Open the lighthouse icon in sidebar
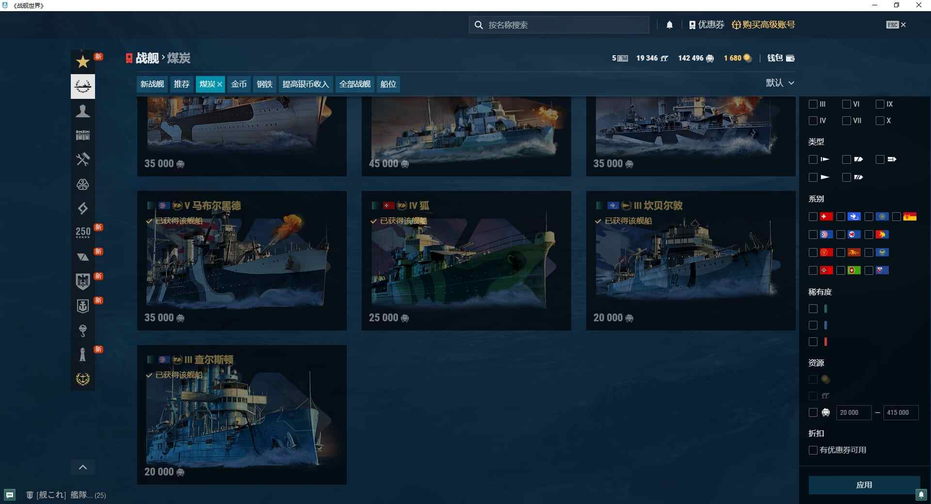Viewport: 931px width, 504px height. [x=83, y=354]
